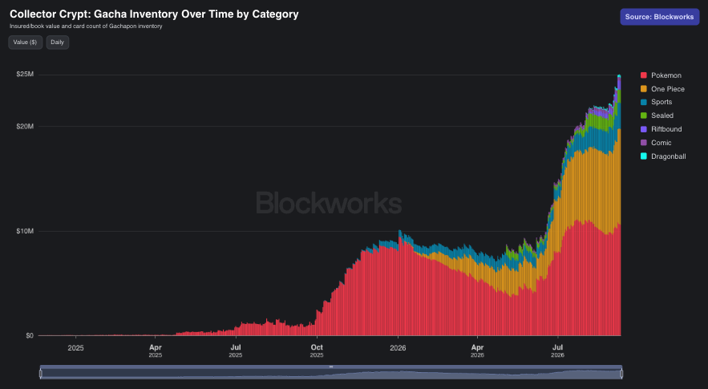Hide the Dragonball series via legend label
Viewport: 708px width, 389px height.
tap(668, 156)
